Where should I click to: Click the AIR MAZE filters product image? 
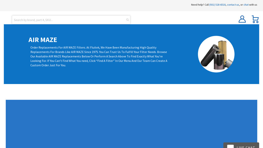coord(216,54)
